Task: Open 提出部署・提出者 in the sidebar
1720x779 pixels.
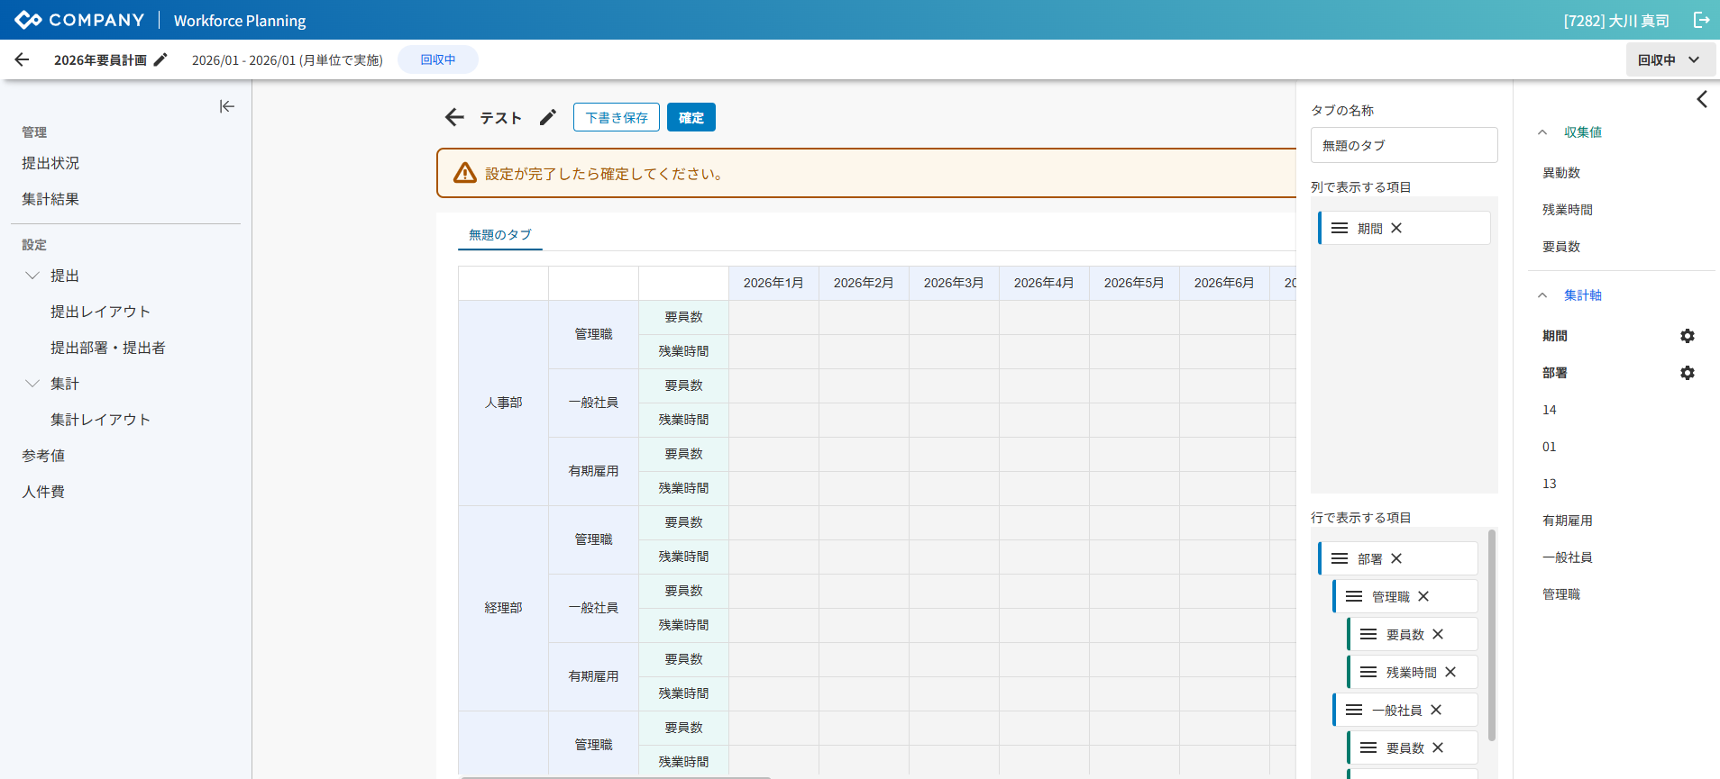Action: 108,348
